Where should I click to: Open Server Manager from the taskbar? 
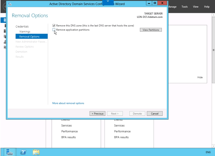click(10, 152)
